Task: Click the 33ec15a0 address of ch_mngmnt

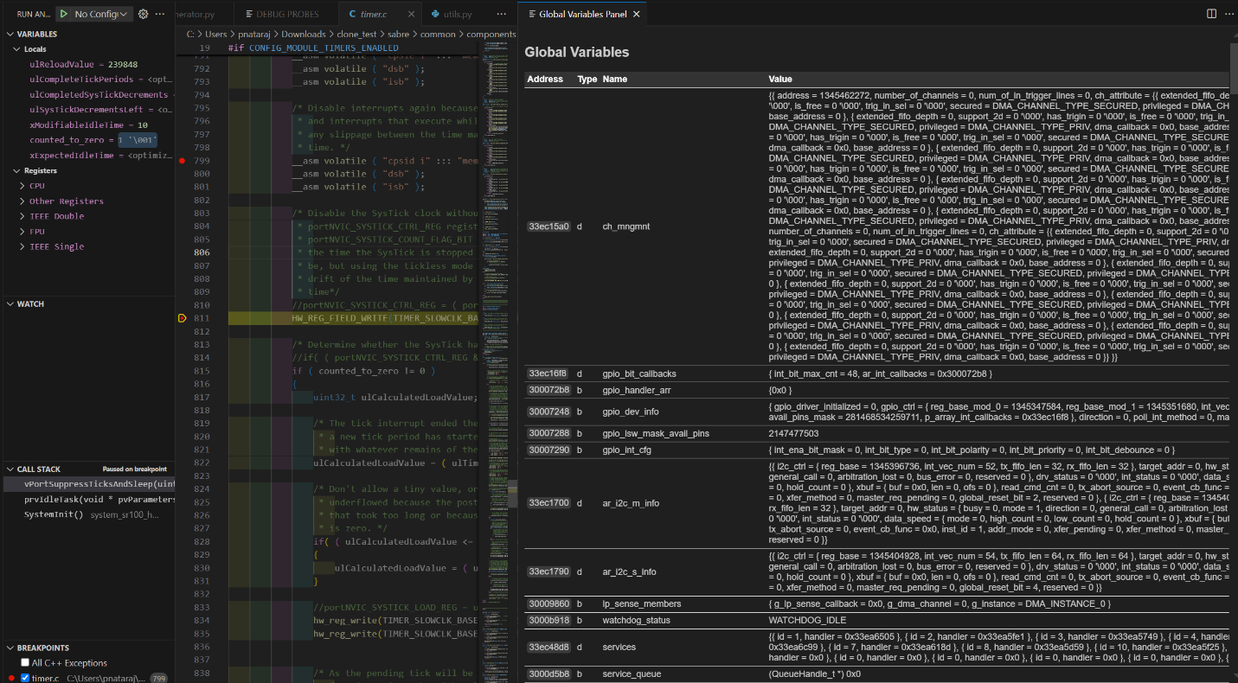Action: [x=548, y=227]
